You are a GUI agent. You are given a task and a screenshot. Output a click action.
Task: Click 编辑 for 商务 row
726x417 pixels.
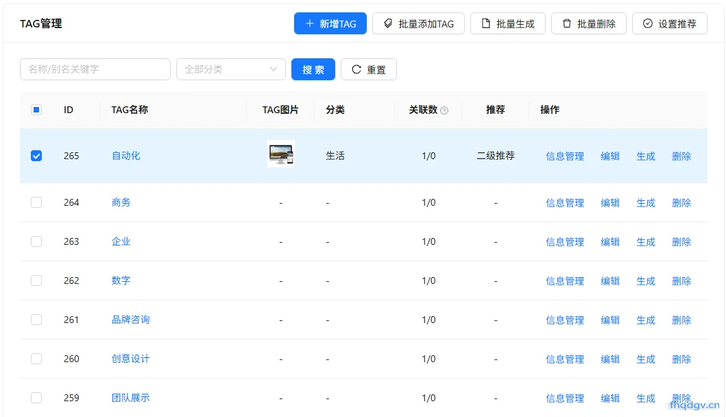pos(610,203)
